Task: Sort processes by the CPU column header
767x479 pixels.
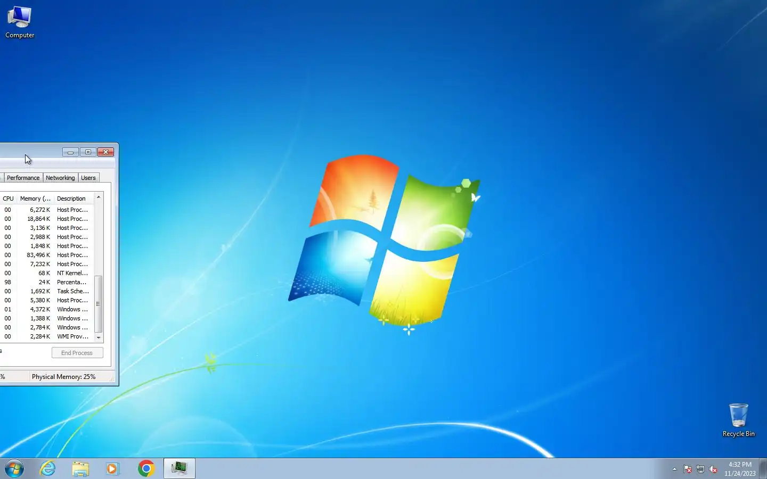Action: pyautogui.click(x=8, y=199)
